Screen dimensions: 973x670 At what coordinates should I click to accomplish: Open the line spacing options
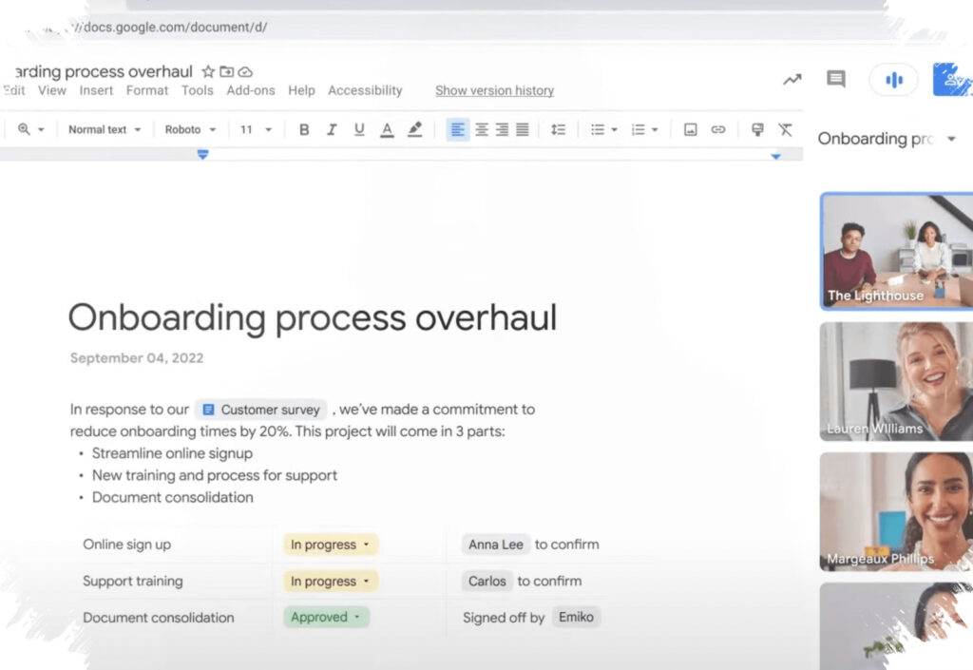coord(558,129)
